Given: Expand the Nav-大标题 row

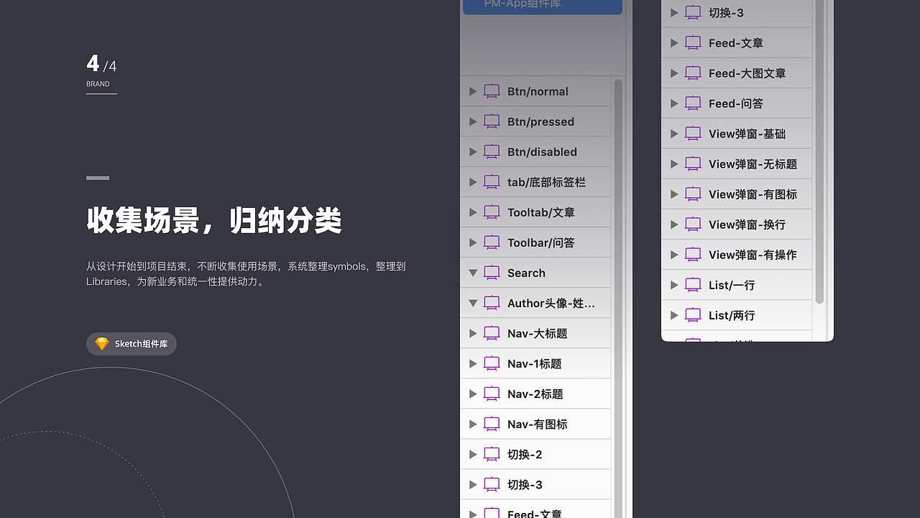Looking at the screenshot, I should pos(473,333).
